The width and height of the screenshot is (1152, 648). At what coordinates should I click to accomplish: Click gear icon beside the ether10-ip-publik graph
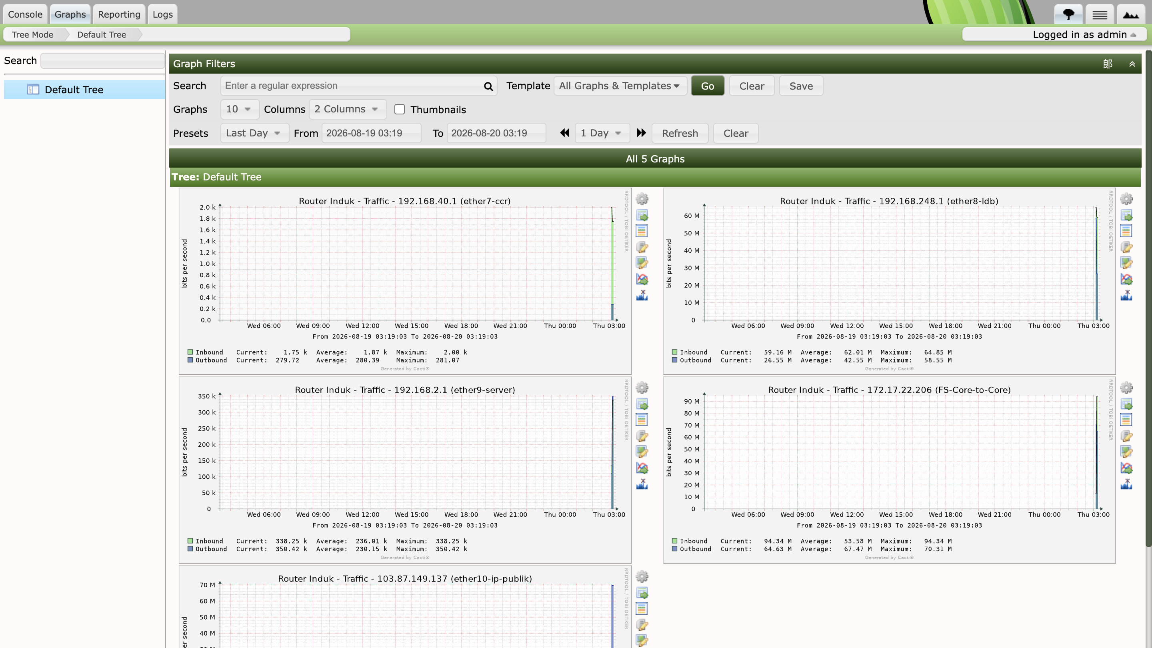click(642, 576)
